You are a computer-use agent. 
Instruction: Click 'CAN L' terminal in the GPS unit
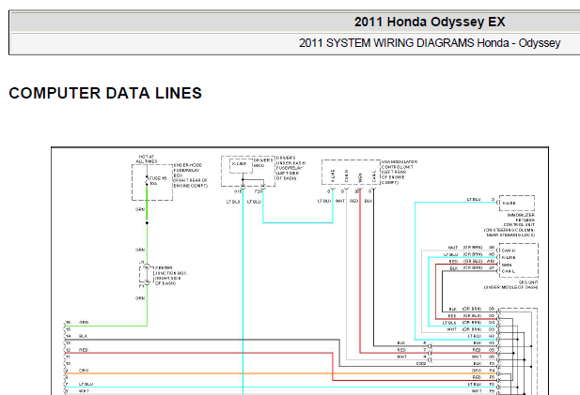(509, 271)
